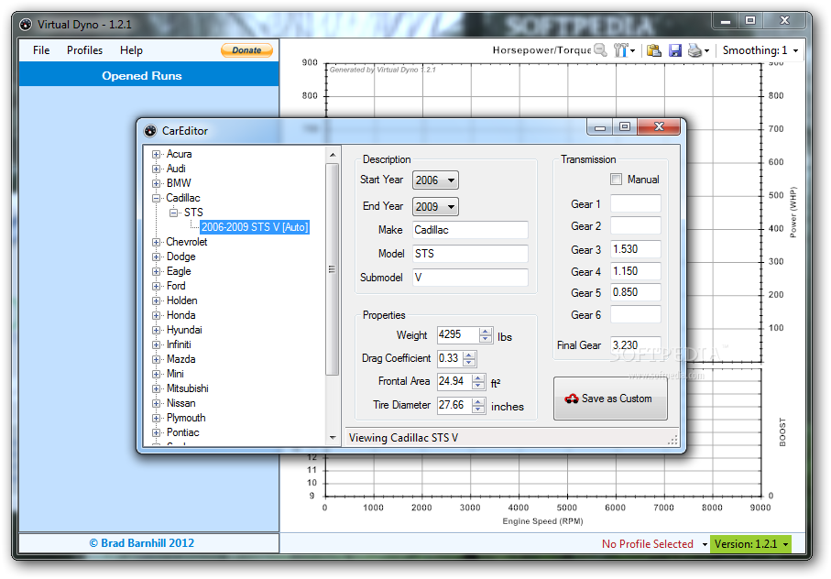This screenshot has width=831, height=579.
Task: Click the Submodel input field
Action: 470,278
